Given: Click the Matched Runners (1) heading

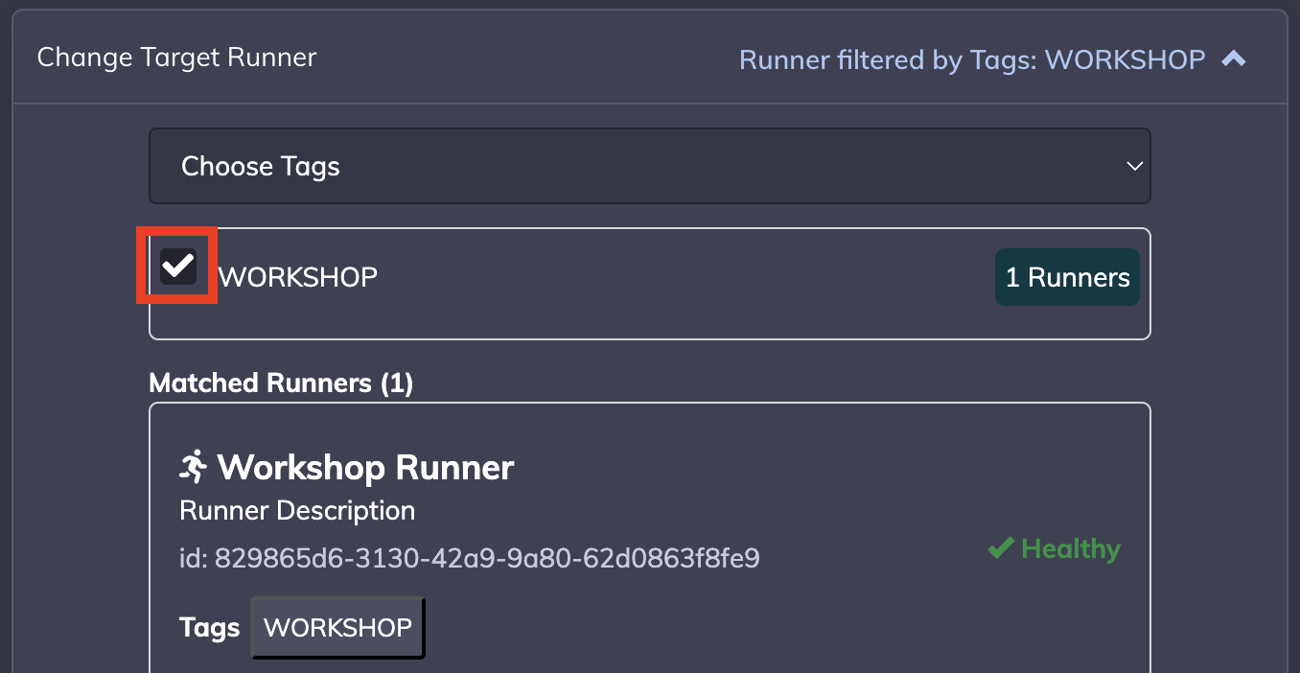Looking at the screenshot, I should pyautogui.click(x=281, y=383).
